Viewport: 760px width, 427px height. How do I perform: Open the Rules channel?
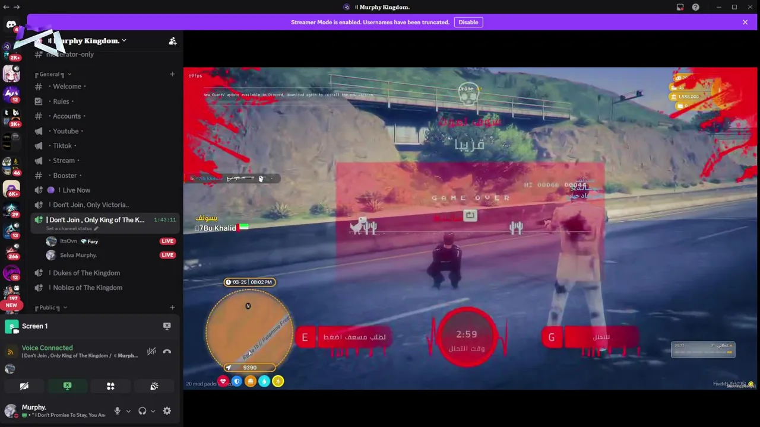[x=104, y=101]
